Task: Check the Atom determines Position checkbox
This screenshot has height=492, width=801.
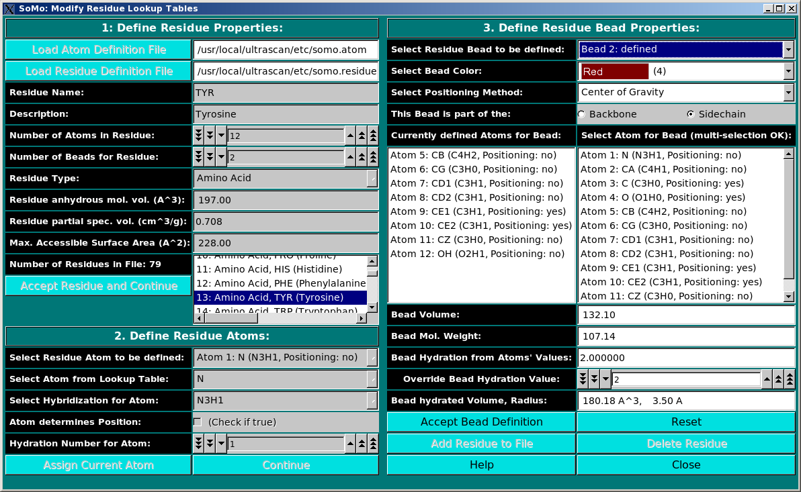Action: (198, 422)
